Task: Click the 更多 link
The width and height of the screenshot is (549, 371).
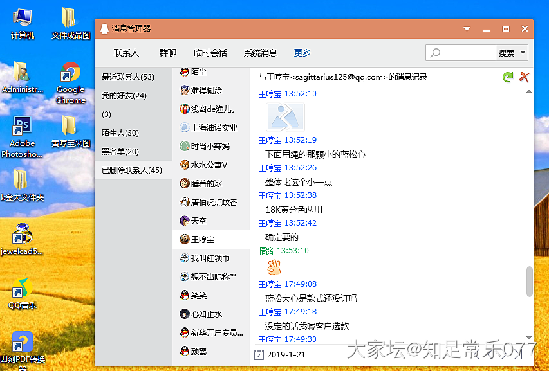Action: click(302, 53)
